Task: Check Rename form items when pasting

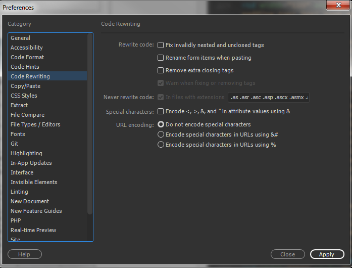Action: [161, 58]
